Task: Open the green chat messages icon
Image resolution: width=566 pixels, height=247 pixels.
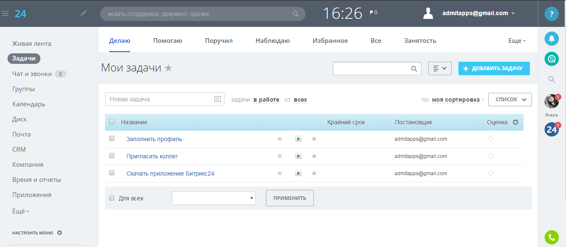Action: coord(552,59)
